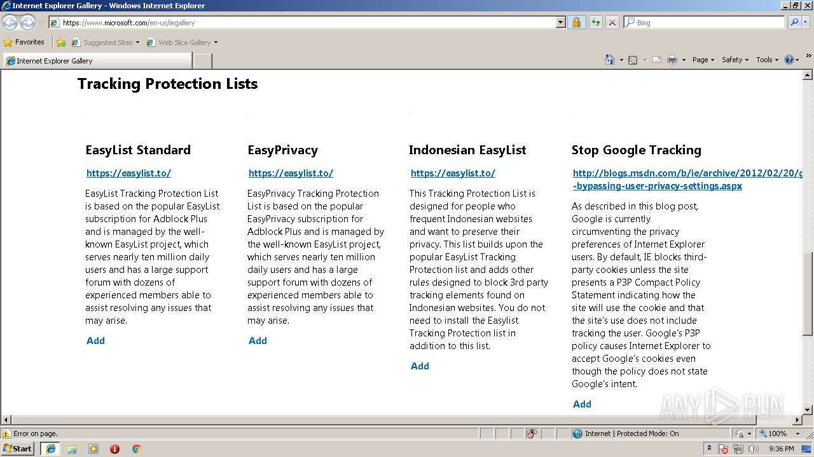
Task: Click the 9:36 PM clock
Action: (781, 449)
